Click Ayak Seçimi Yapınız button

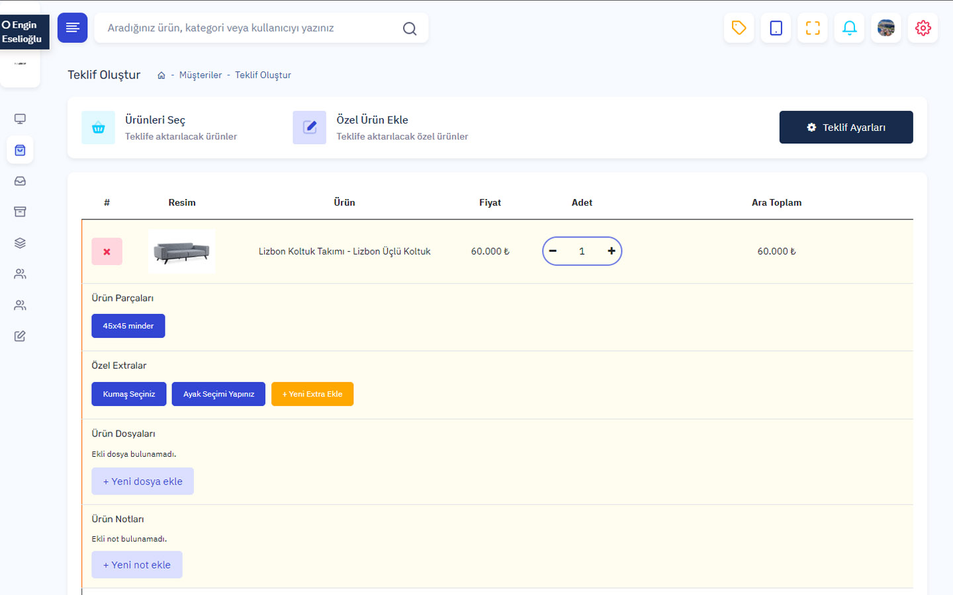(218, 394)
